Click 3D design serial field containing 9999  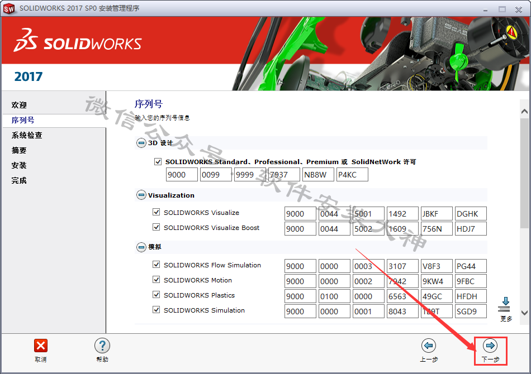250,175
